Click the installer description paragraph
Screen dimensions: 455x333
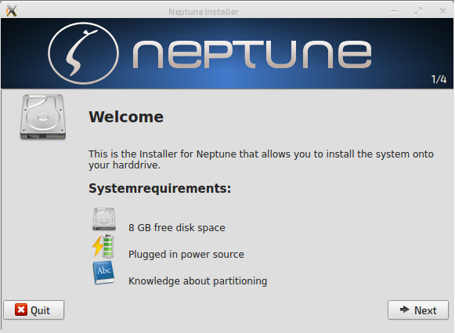coord(261,159)
